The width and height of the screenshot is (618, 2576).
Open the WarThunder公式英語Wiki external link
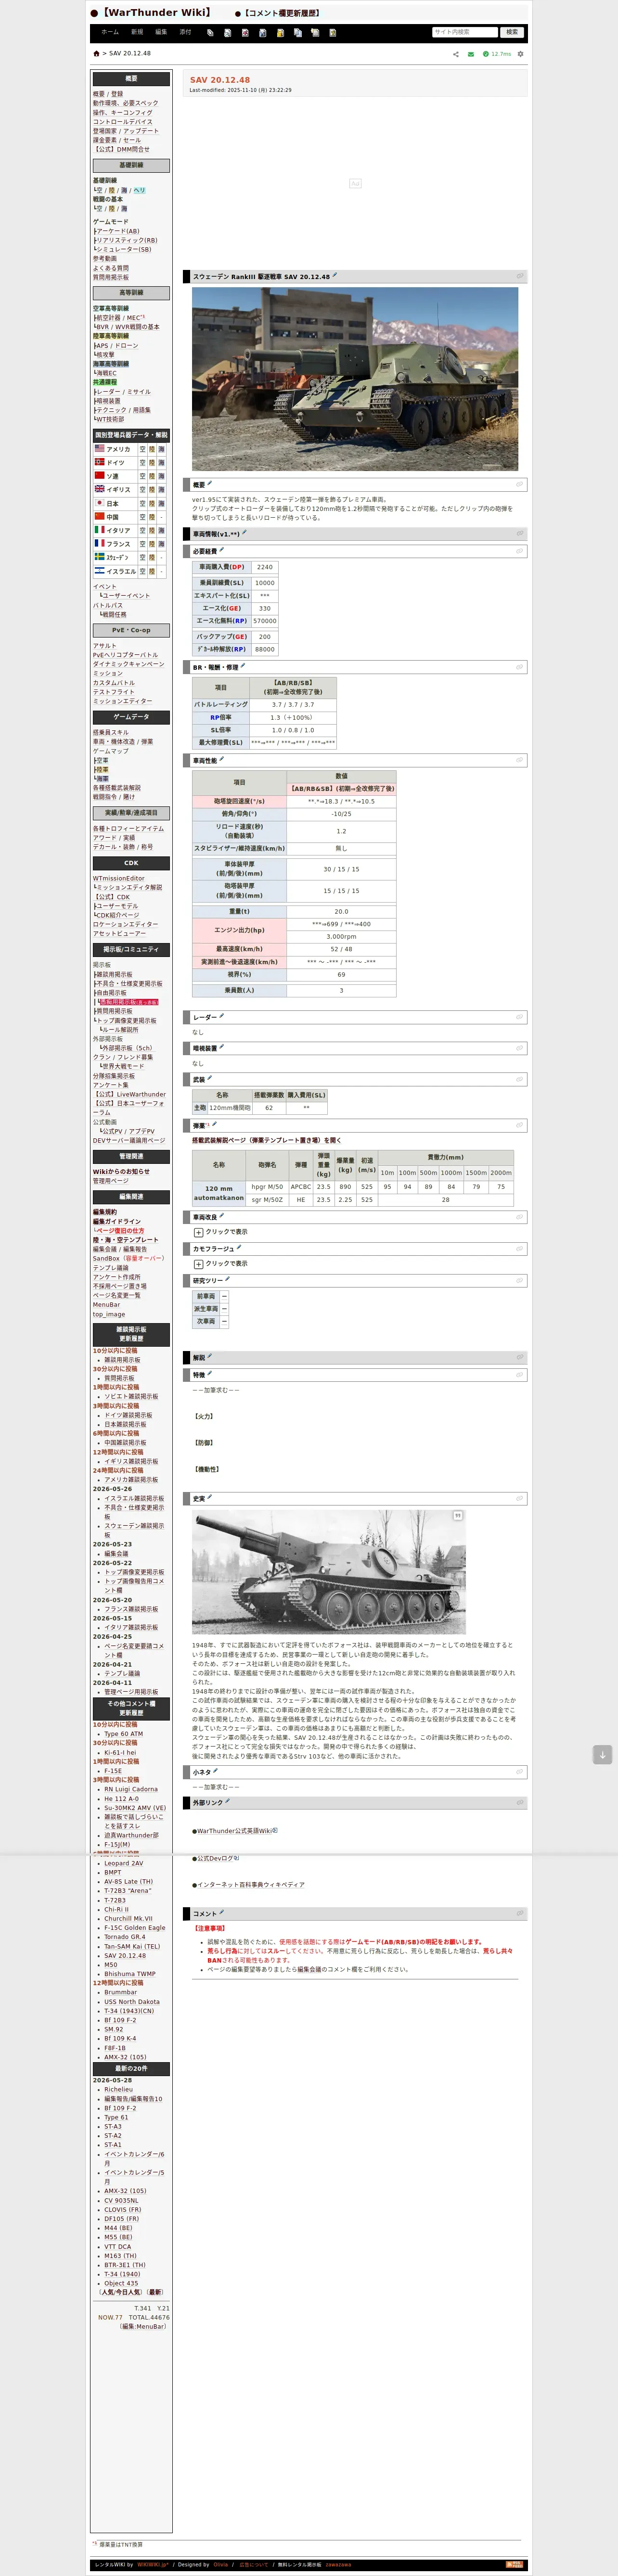point(234,1831)
